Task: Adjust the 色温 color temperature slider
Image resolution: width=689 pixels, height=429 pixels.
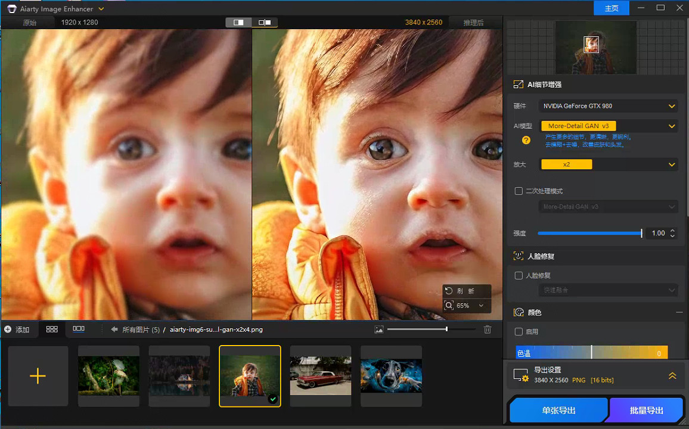Action: click(591, 353)
